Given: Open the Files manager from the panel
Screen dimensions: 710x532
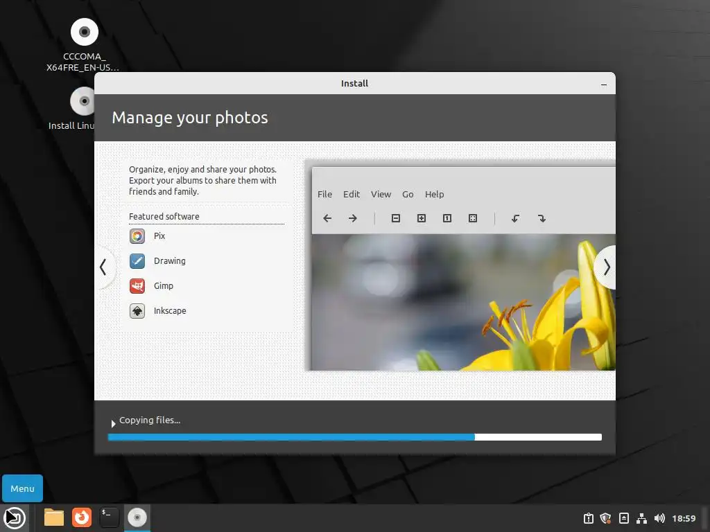Looking at the screenshot, I should coord(54,517).
